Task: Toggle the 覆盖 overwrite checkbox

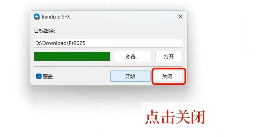Action: click(x=39, y=76)
